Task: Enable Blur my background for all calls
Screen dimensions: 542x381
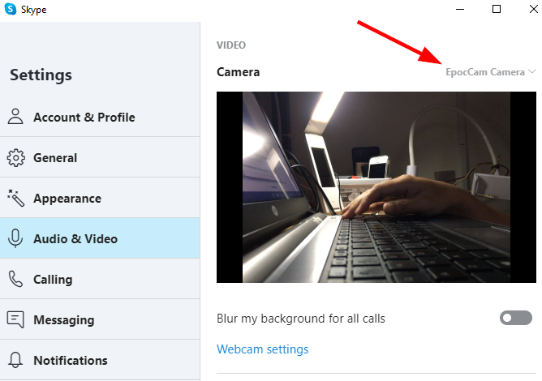Action: [515, 319]
